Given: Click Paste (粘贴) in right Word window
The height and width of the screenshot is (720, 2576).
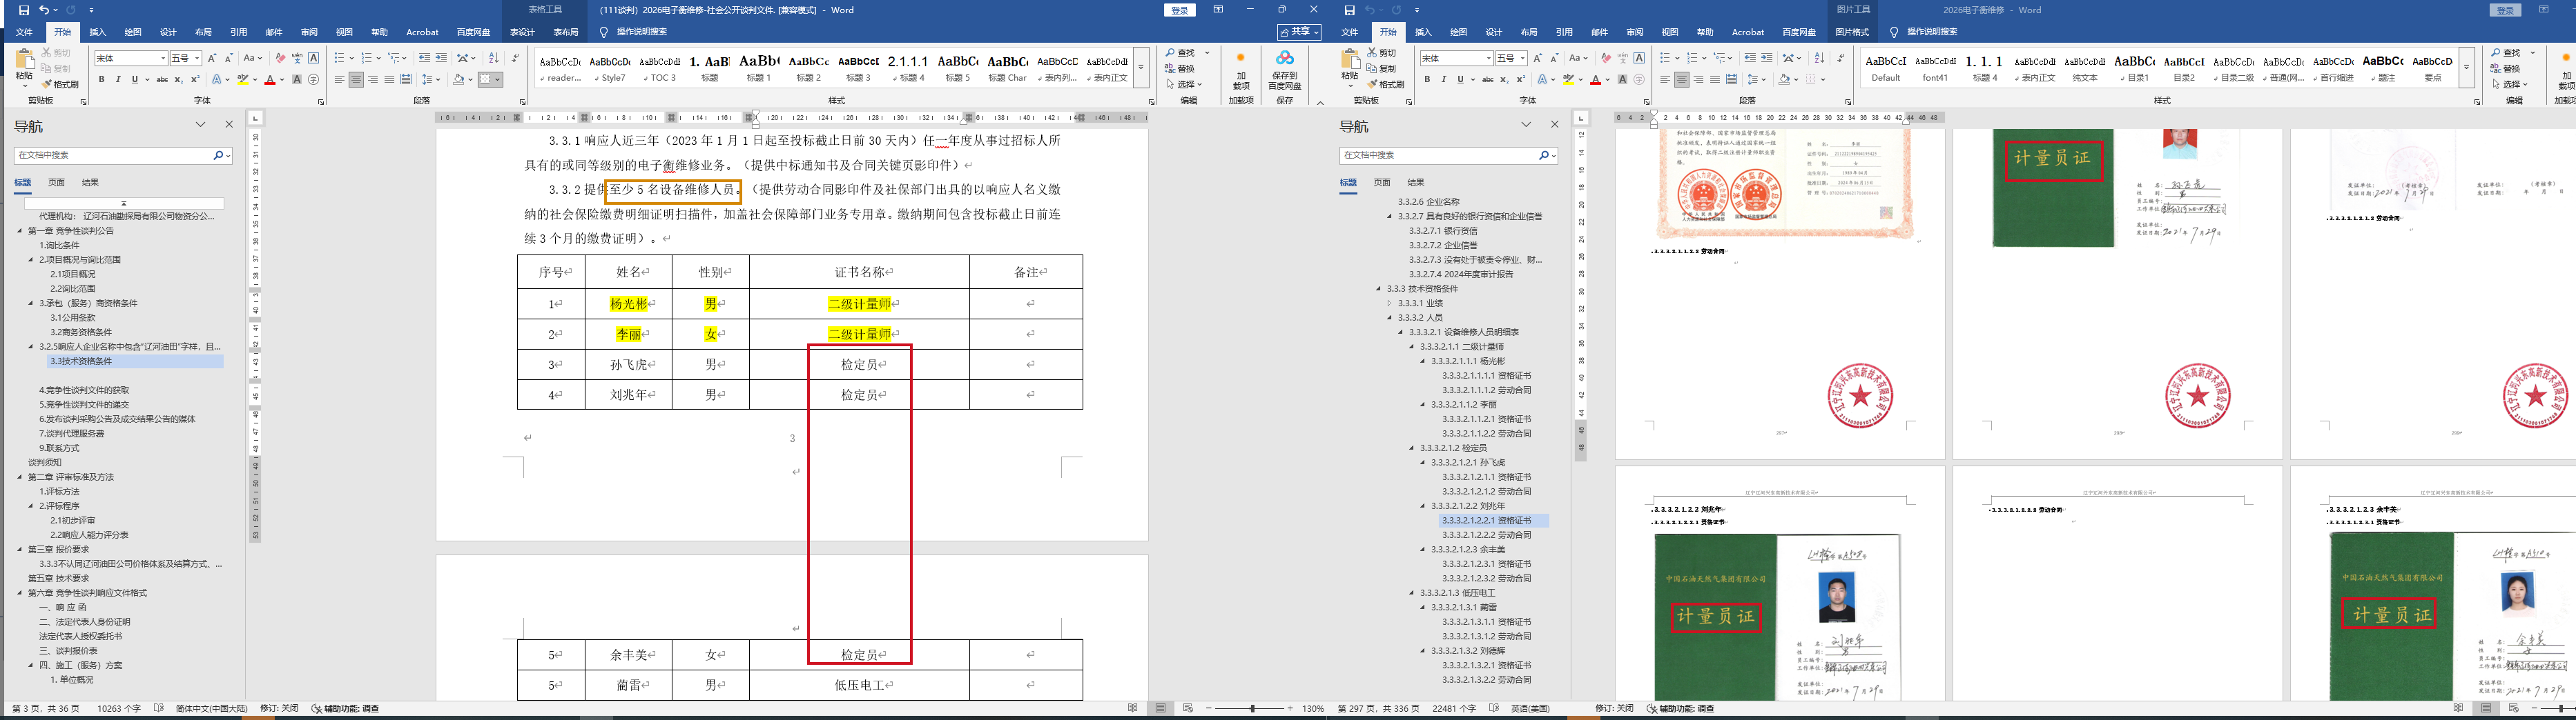Looking at the screenshot, I should [x=1351, y=66].
